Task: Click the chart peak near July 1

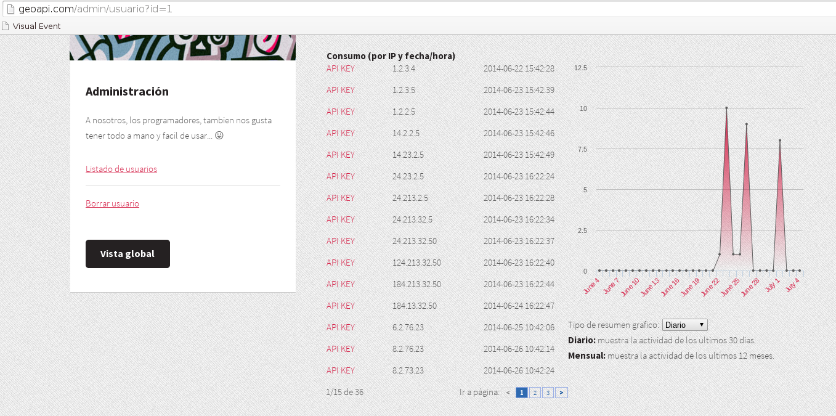Action: tap(780, 141)
